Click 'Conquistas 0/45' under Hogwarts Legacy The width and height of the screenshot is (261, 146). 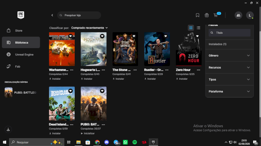[90, 74]
